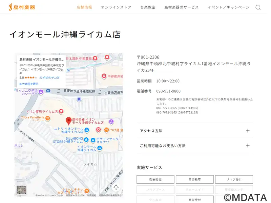The height and width of the screenshot is (203, 271).
Task: Click the Aeon Pharmacy Rycom marker
Action: click(61, 111)
